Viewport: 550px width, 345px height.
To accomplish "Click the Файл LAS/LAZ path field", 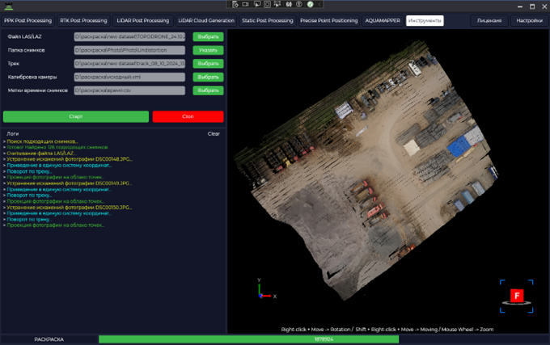I will pos(129,37).
